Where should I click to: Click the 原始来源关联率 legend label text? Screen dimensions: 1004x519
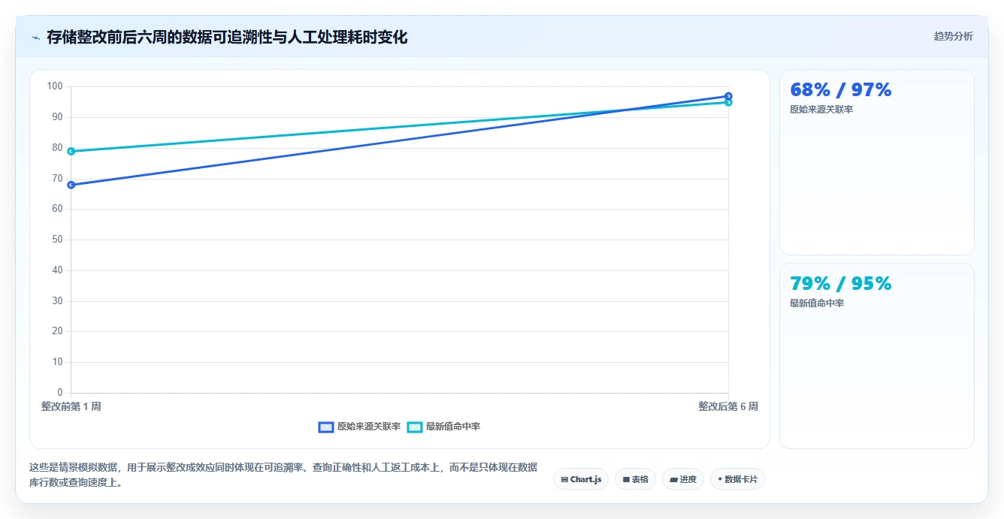[x=369, y=427]
